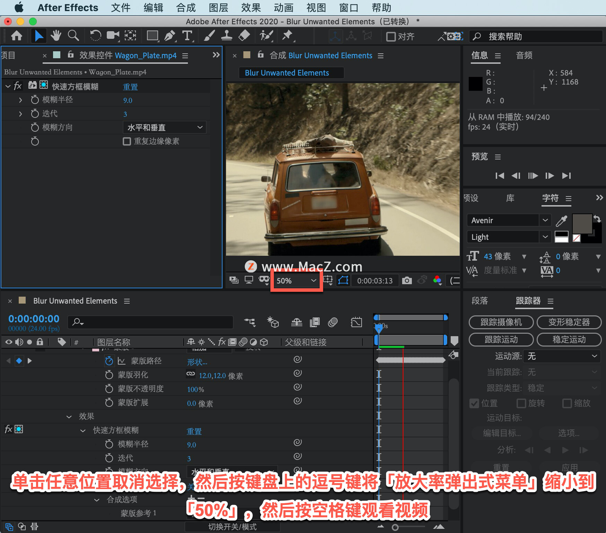The height and width of the screenshot is (533, 606).
Task: Open the show channel color icon
Action: 438,280
